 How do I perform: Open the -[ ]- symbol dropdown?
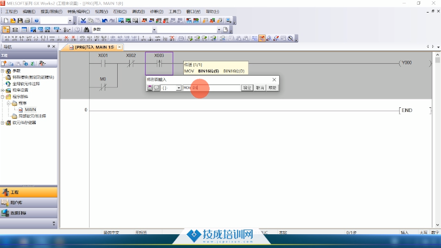[x=179, y=88]
